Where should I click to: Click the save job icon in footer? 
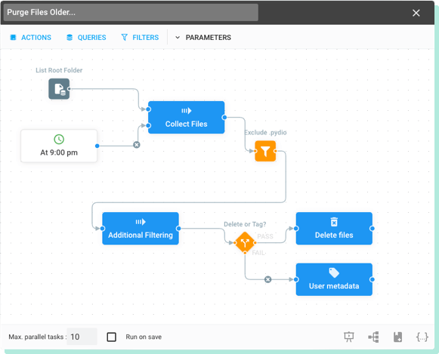point(397,337)
